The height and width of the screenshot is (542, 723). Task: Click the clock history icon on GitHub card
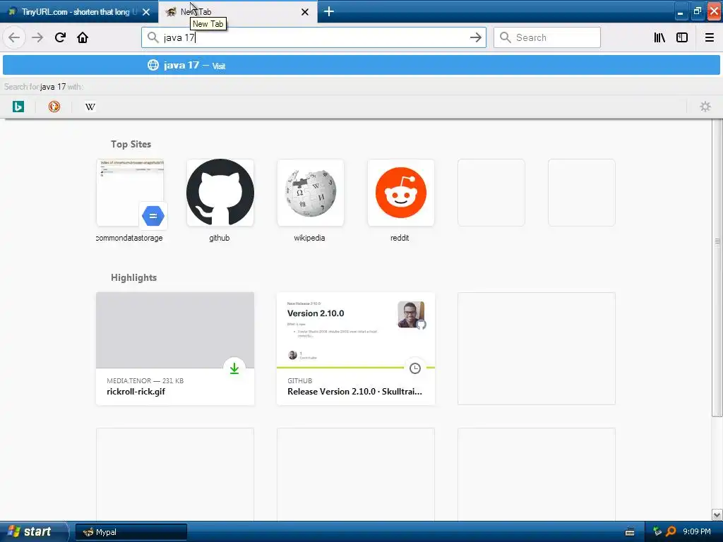415,368
